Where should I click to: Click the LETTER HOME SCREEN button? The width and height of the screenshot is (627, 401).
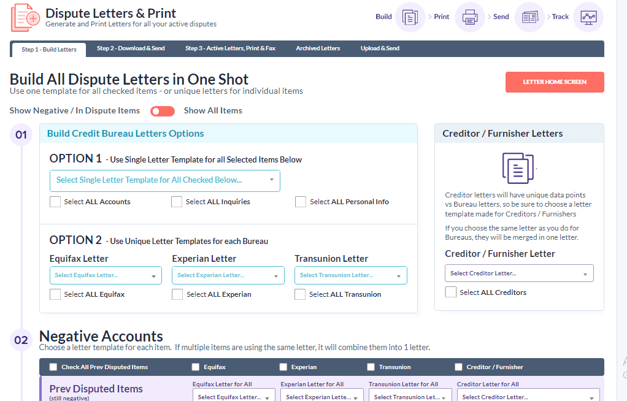[554, 82]
